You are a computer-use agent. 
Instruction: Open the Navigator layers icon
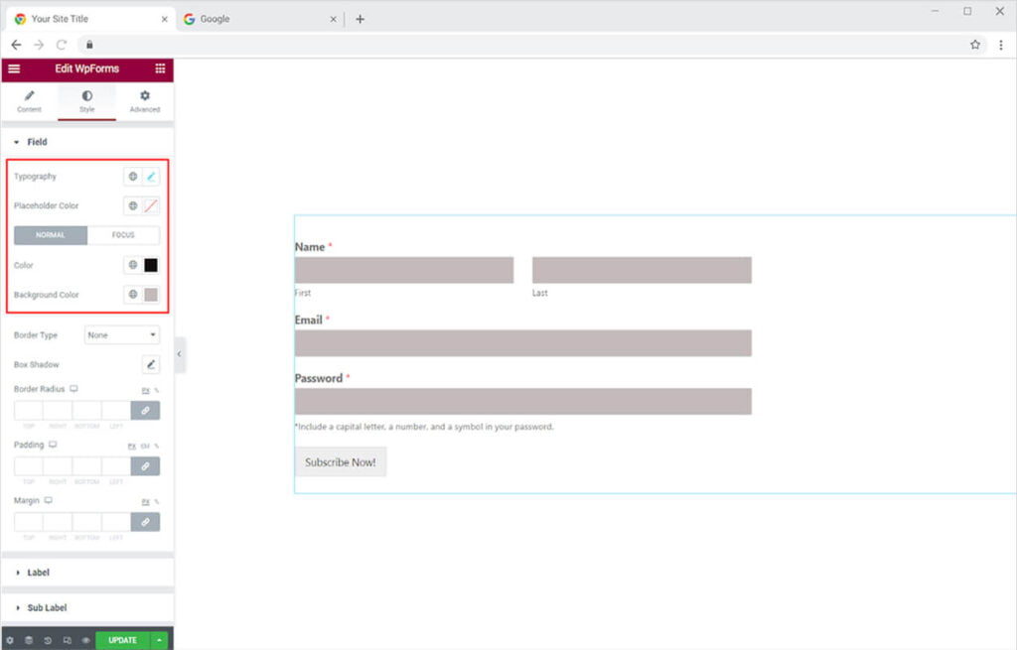pyautogui.click(x=29, y=640)
